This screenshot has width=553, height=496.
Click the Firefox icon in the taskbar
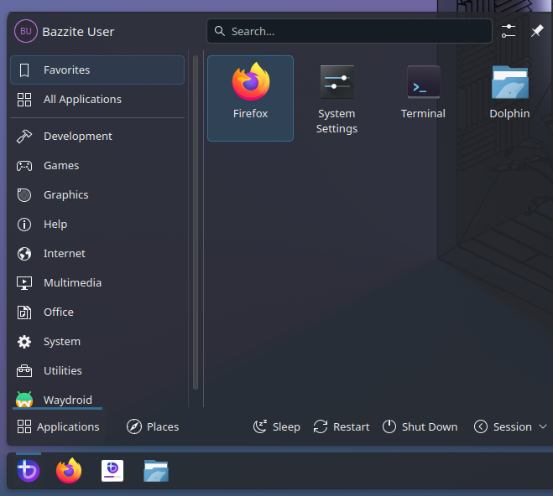(x=69, y=471)
